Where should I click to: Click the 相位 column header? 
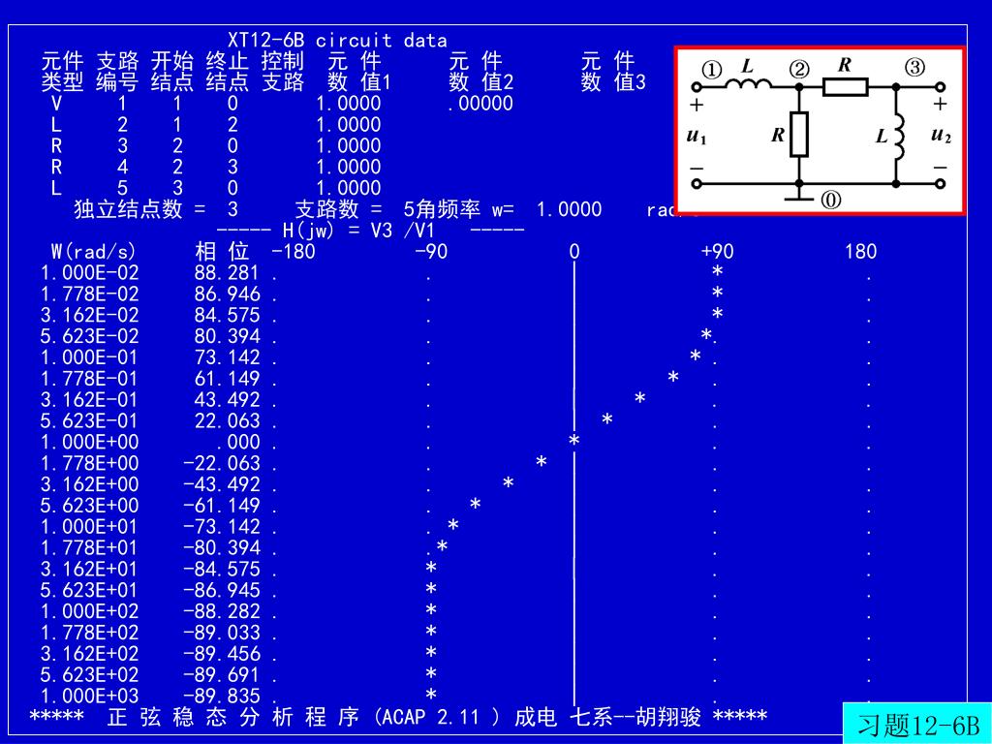pyautogui.click(x=223, y=252)
